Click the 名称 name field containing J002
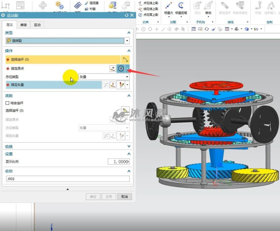Viewport: 280px width, 231px height. (x=68, y=179)
